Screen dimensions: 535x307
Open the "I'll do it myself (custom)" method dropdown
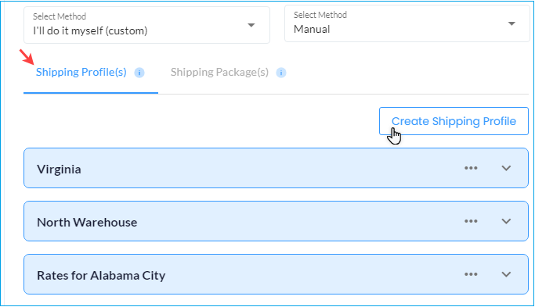(x=146, y=25)
